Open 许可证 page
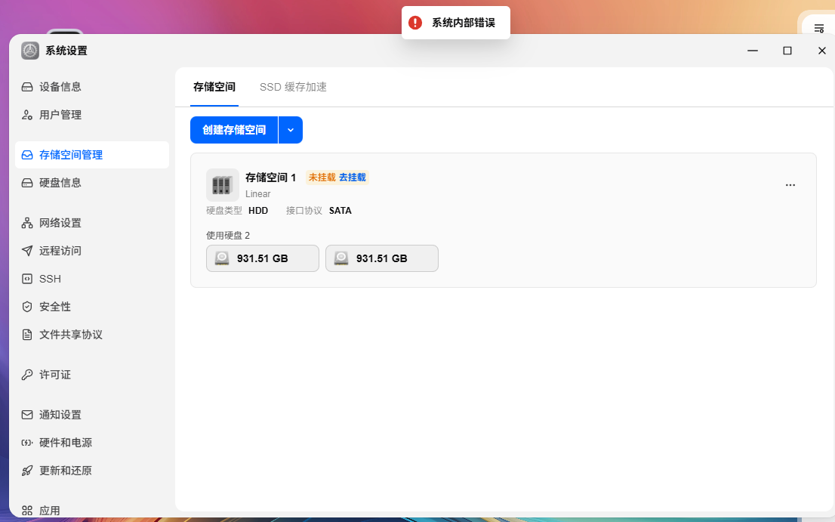This screenshot has width=835, height=522. pyautogui.click(x=91, y=375)
